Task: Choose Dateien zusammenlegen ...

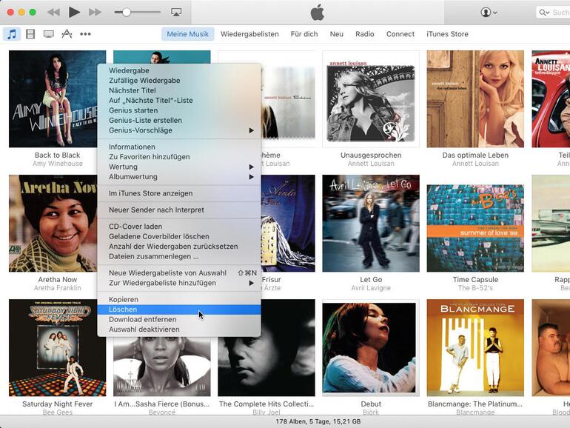Action: click(179, 256)
